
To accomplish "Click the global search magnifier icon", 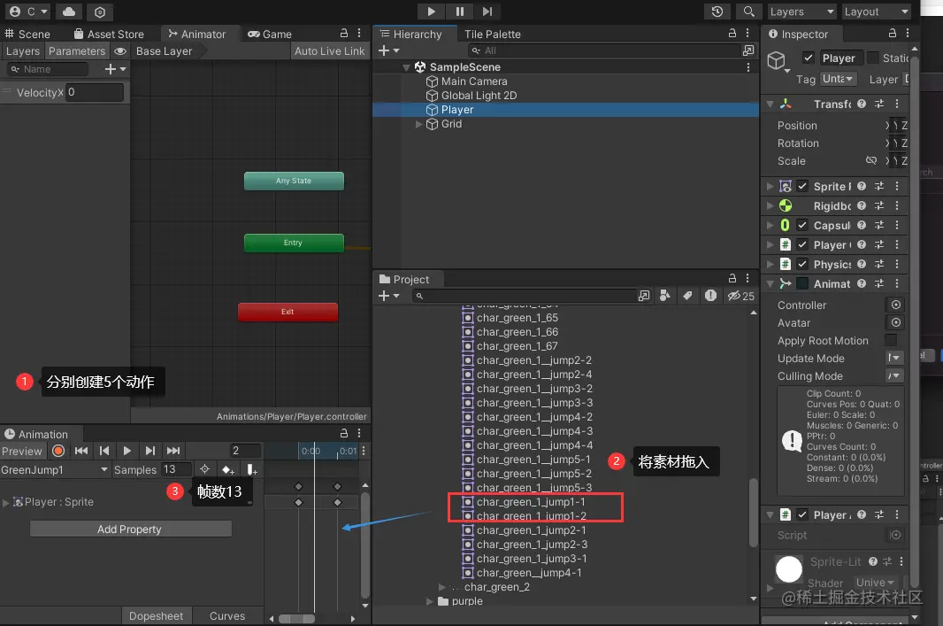I will pyautogui.click(x=748, y=12).
